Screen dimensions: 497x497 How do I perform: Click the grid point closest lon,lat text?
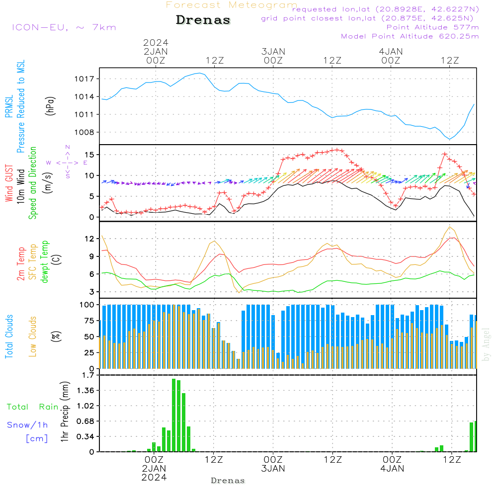click(x=367, y=18)
